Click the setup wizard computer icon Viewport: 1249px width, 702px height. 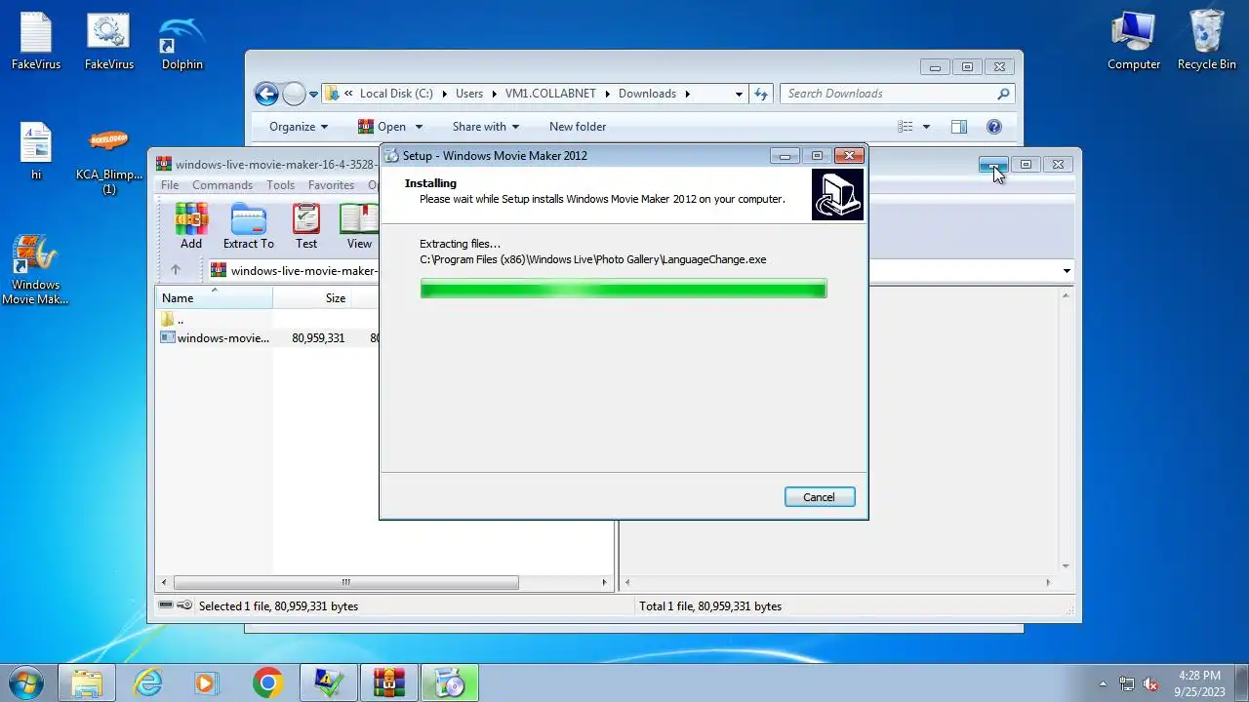837,195
